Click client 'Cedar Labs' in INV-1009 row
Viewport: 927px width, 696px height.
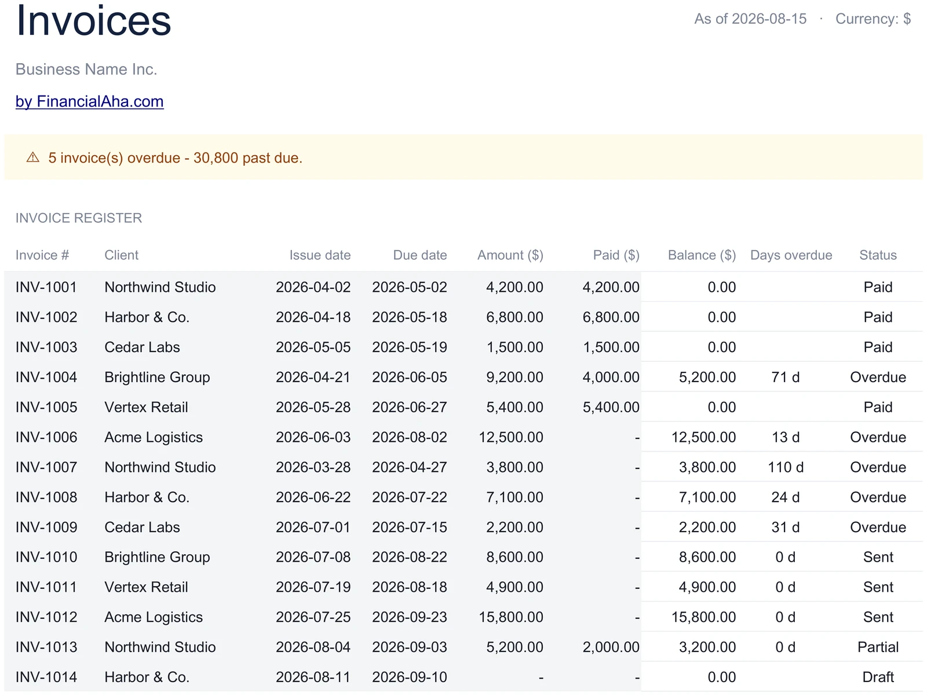pos(142,528)
